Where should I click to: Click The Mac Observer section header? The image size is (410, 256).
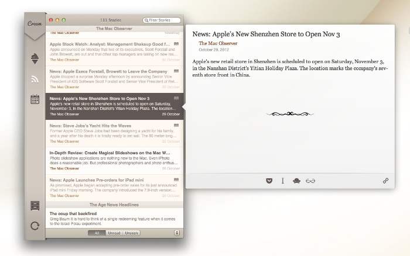tap(114, 29)
